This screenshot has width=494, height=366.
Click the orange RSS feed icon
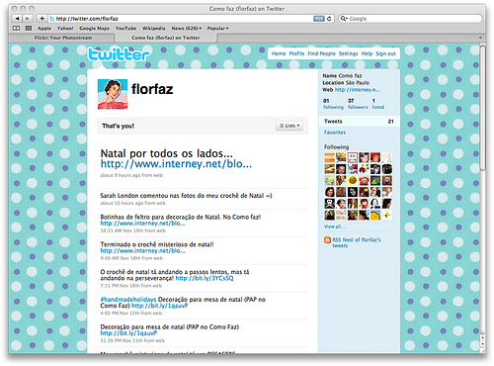click(x=327, y=240)
